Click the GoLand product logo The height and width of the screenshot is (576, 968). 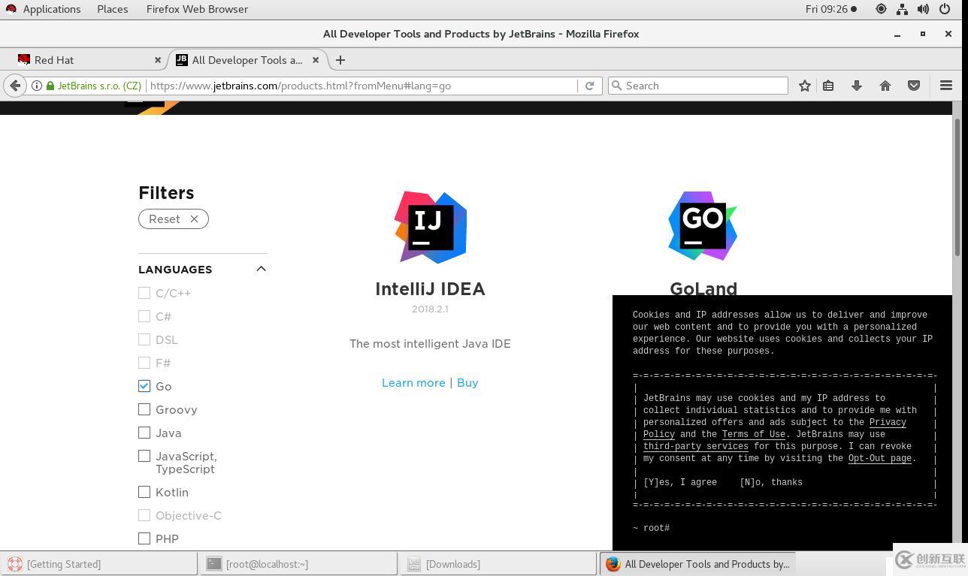point(703,226)
